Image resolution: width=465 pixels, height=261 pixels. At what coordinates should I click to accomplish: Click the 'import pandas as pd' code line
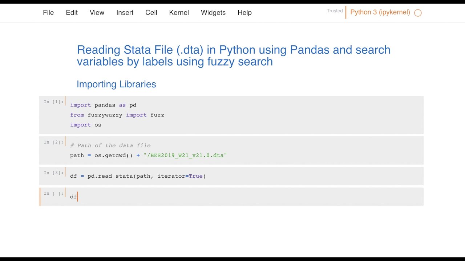(x=103, y=105)
